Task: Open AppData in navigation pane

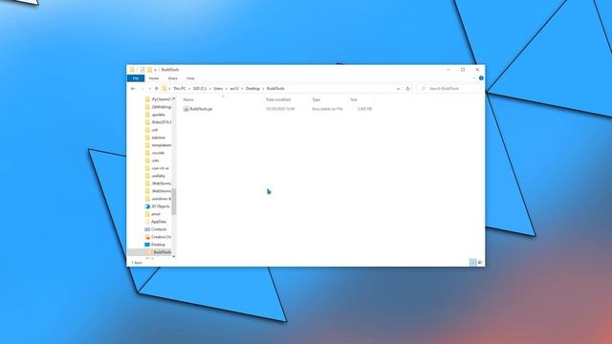Action: pyautogui.click(x=159, y=222)
